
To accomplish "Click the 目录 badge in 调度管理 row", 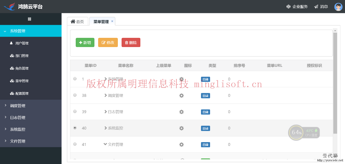I will 205,96.
